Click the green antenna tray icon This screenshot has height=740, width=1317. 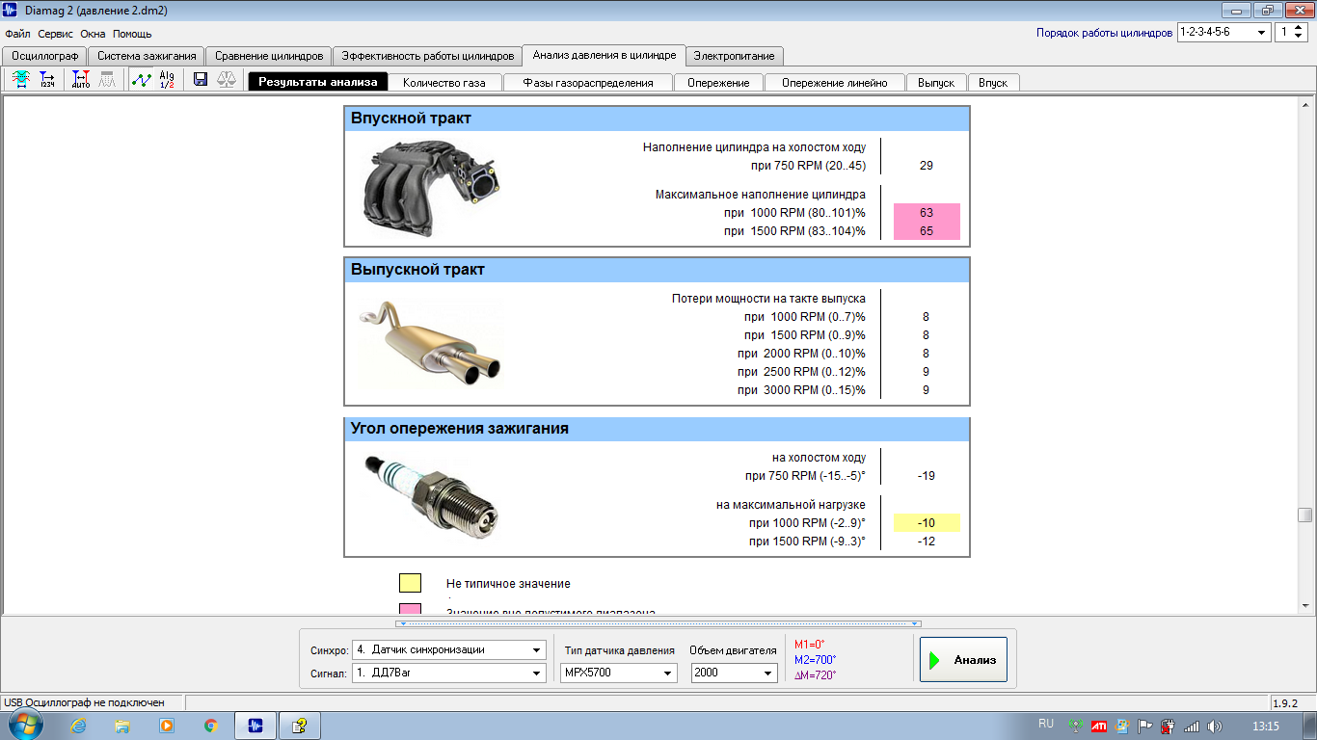[x=1075, y=726]
